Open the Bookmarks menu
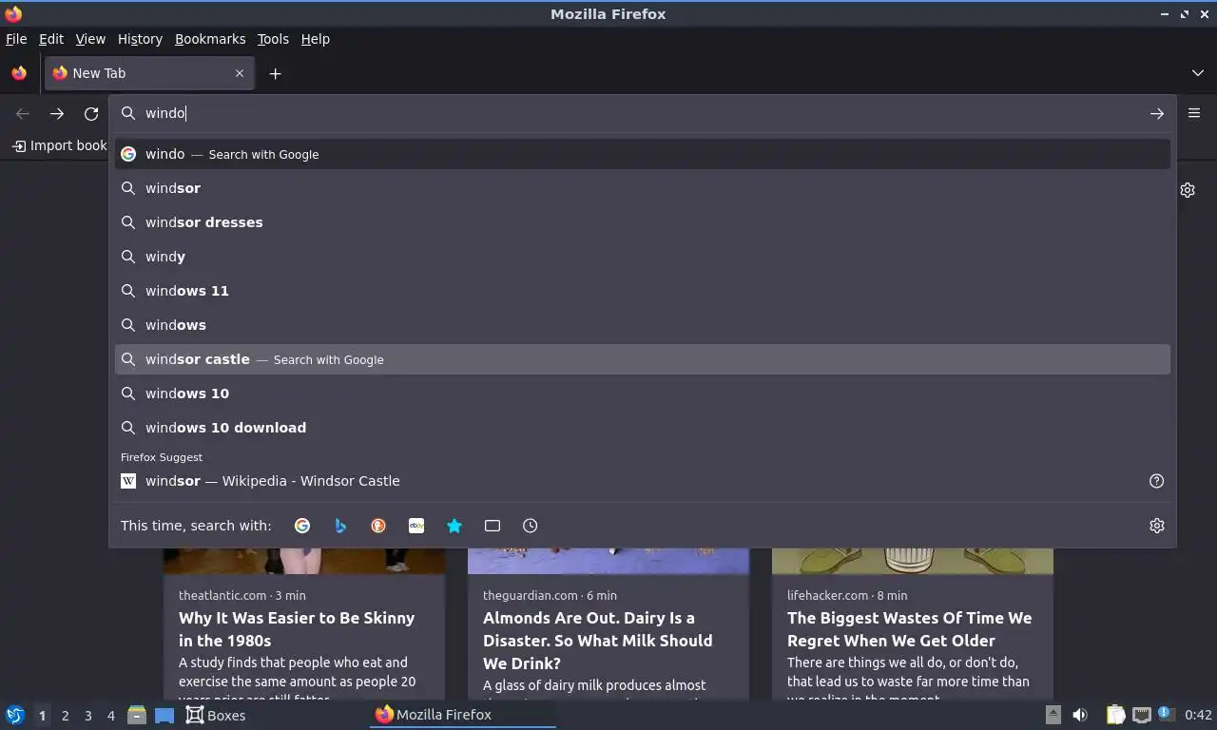Screen dimensions: 1217x730 coord(210,39)
